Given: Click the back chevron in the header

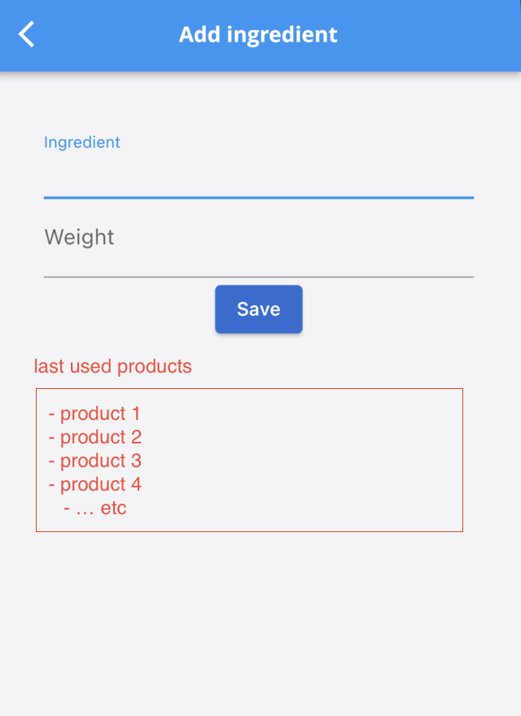Looking at the screenshot, I should point(24,35).
